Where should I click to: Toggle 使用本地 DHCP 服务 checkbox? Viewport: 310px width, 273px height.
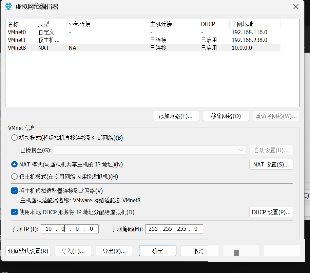coord(14,212)
